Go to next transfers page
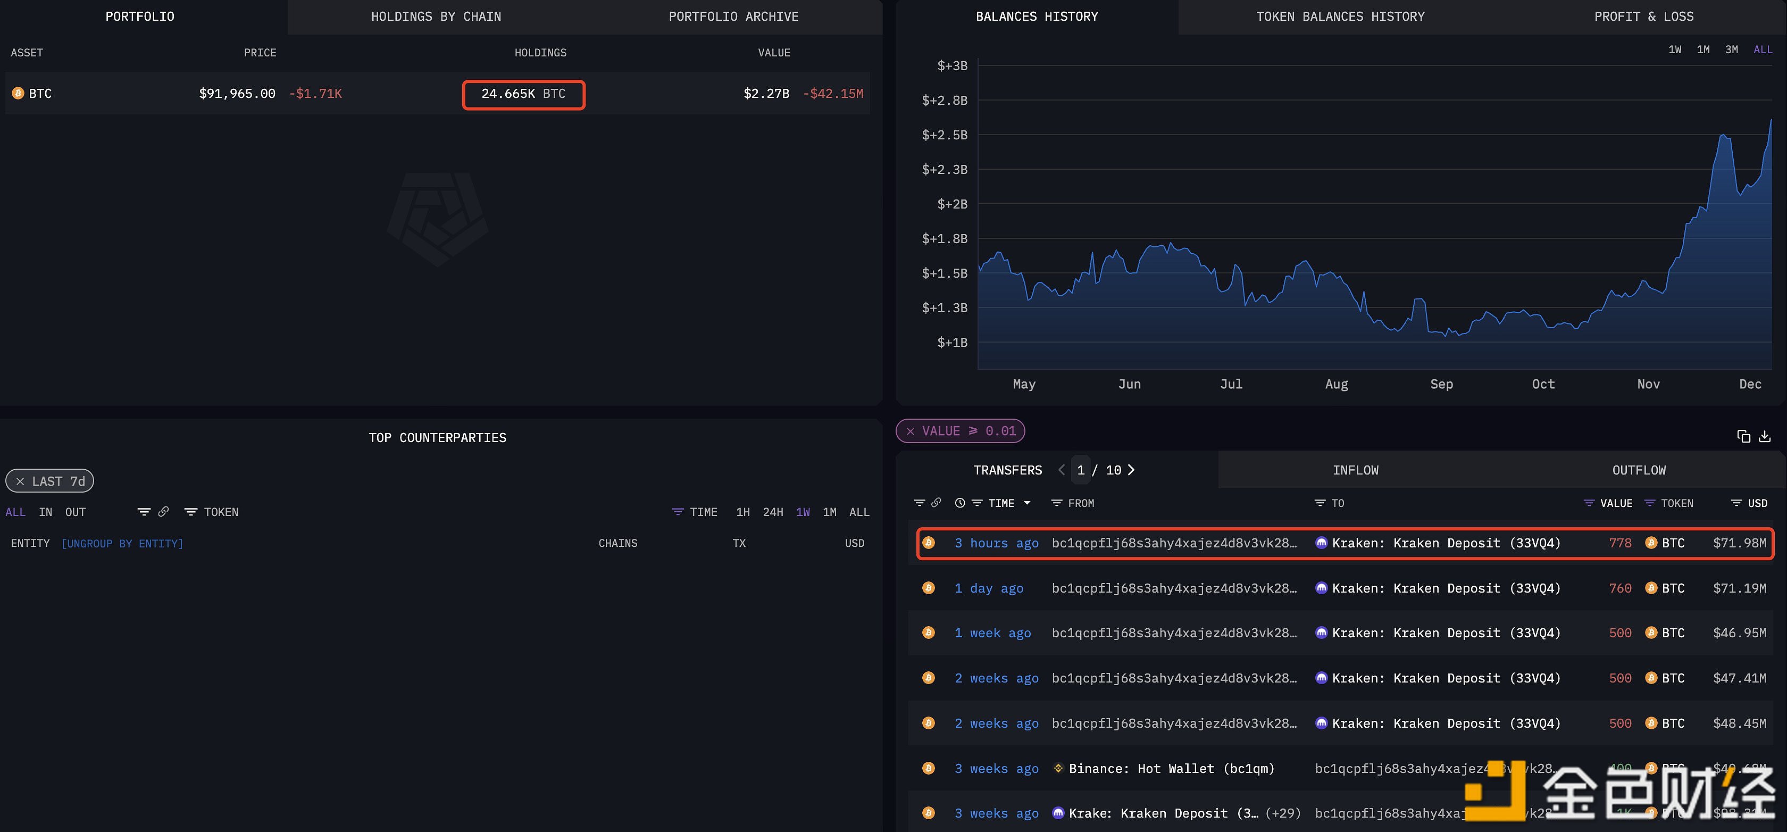Screen dimensions: 1787x832 (x=1131, y=470)
